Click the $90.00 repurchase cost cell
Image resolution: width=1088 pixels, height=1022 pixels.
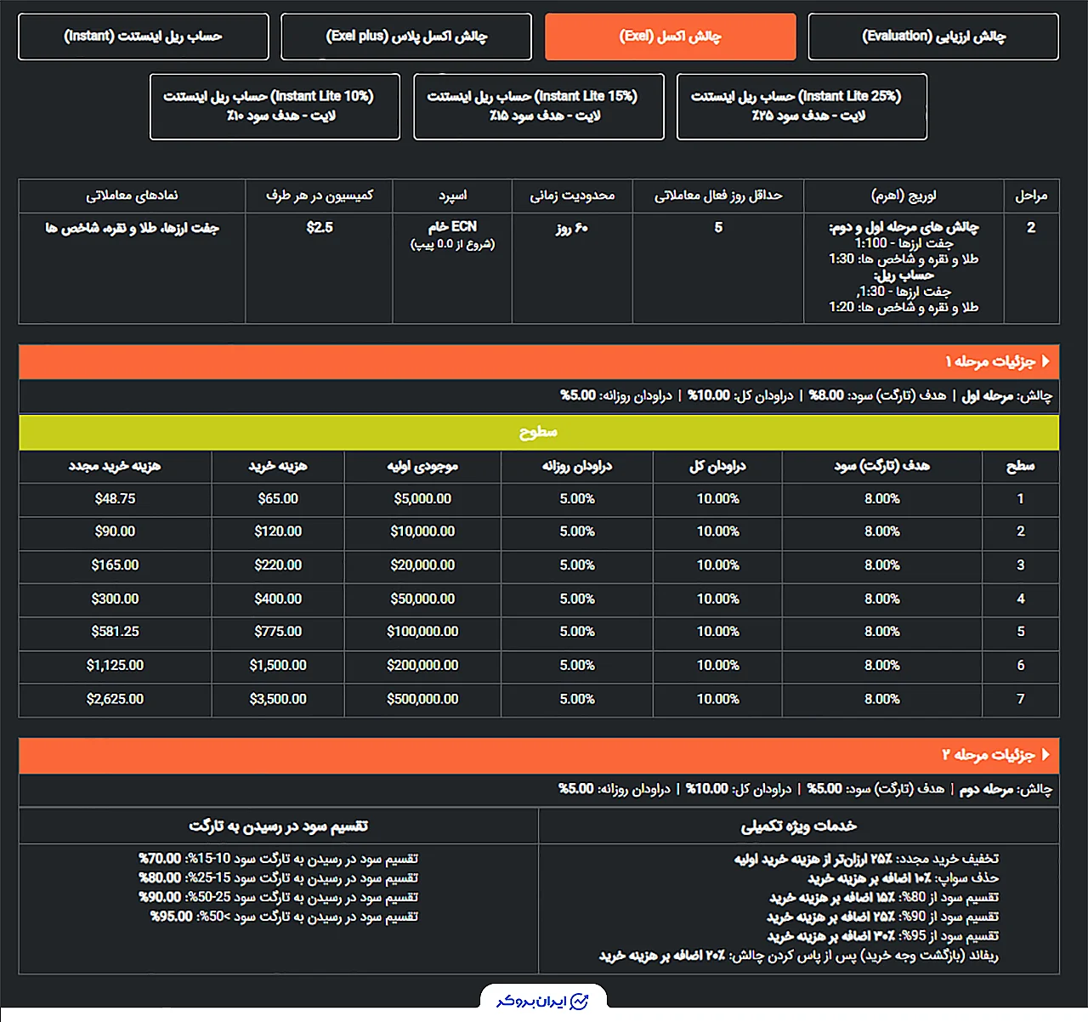click(x=115, y=531)
